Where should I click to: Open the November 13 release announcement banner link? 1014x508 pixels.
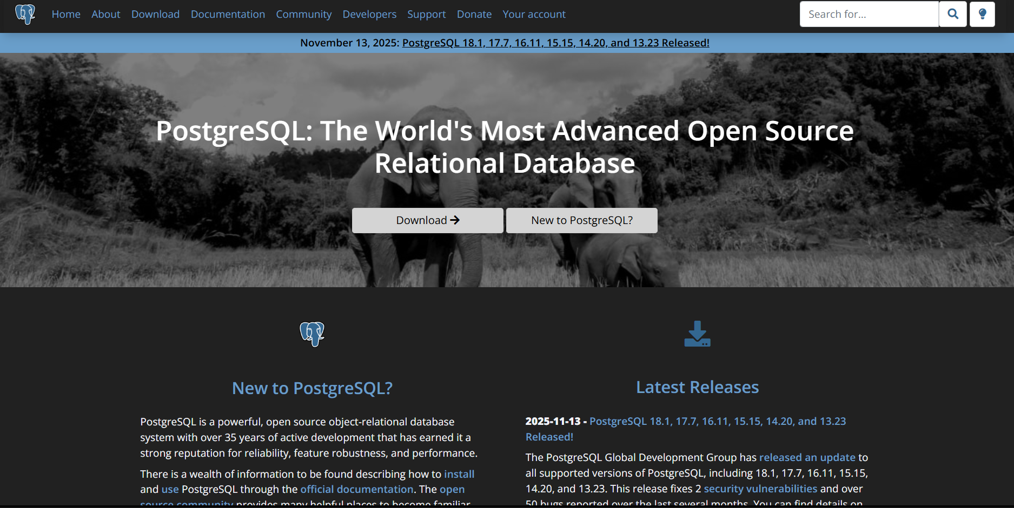pyautogui.click(x=556, y=42)
